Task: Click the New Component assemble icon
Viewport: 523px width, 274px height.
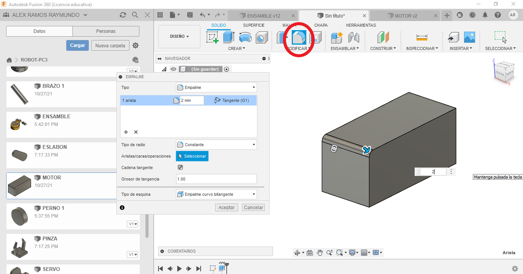Action: tap(337, 37)
